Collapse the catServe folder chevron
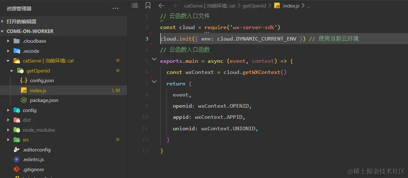Image resolution: width=408 pixels, height=178 pixels. pyautogui.click(x=8, y=61)
